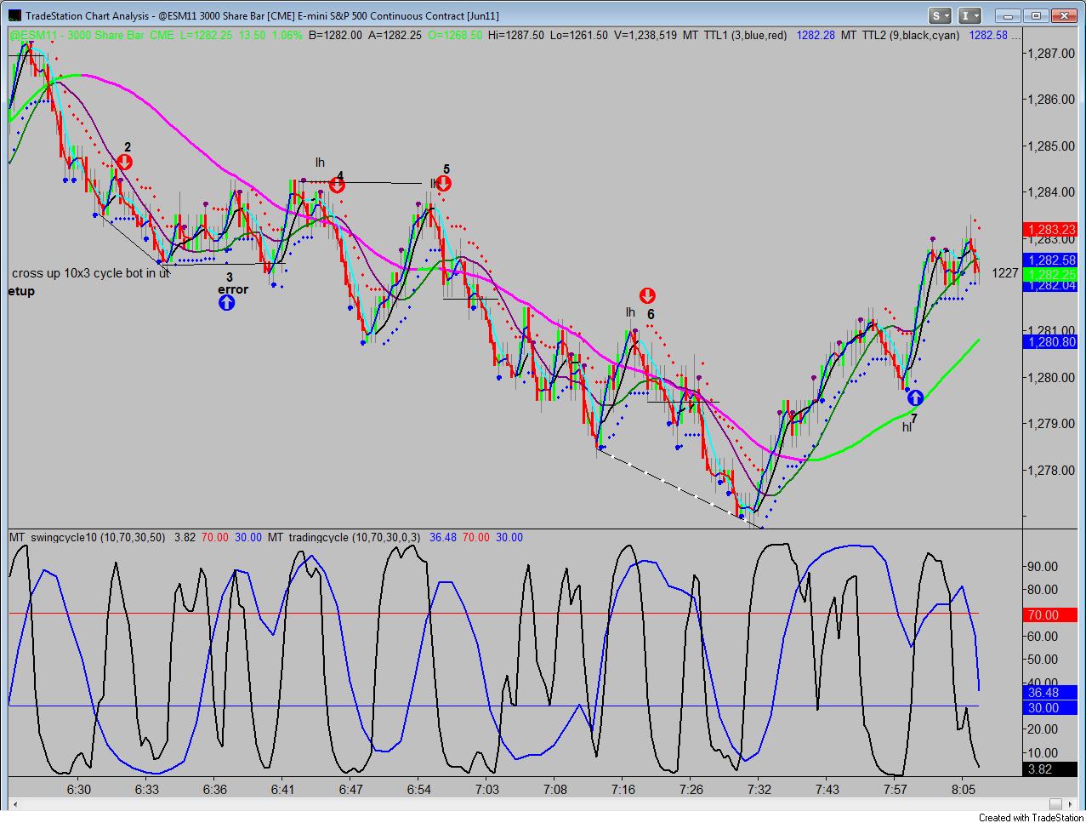Click the red 70.00 oscillator level tag
The width and height of the screenshot is (1086, 823).
(1052, 614)
